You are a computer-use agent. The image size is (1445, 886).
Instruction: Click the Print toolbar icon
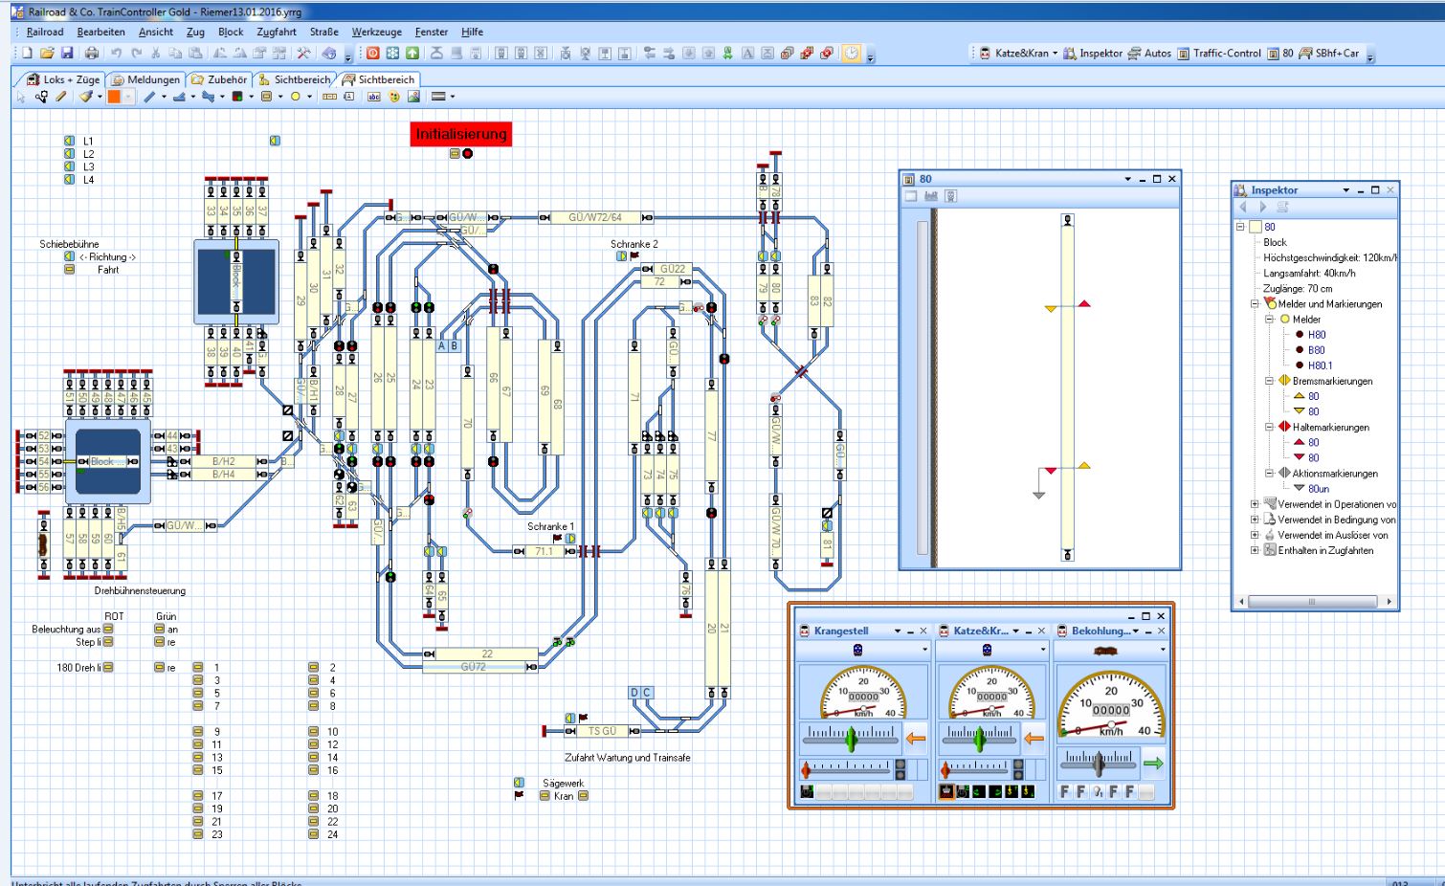[92, 54]
